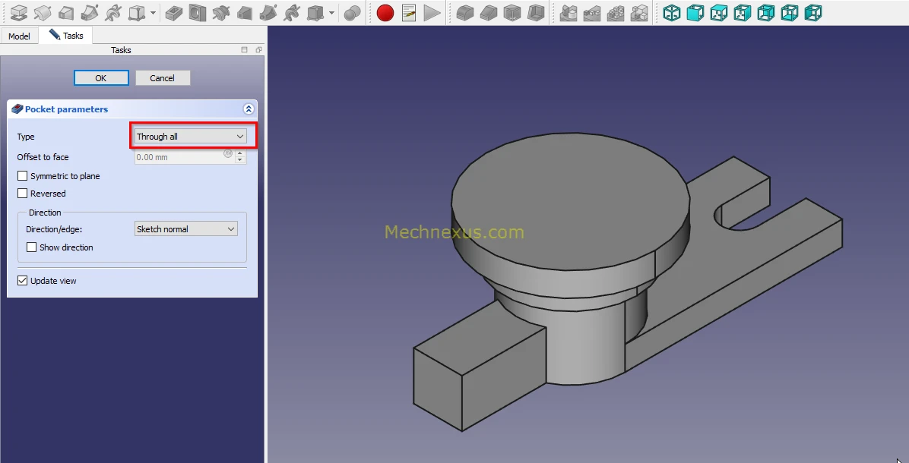Open the macro editor notepad icon
The image size is (909, 463).
point(409,13)
